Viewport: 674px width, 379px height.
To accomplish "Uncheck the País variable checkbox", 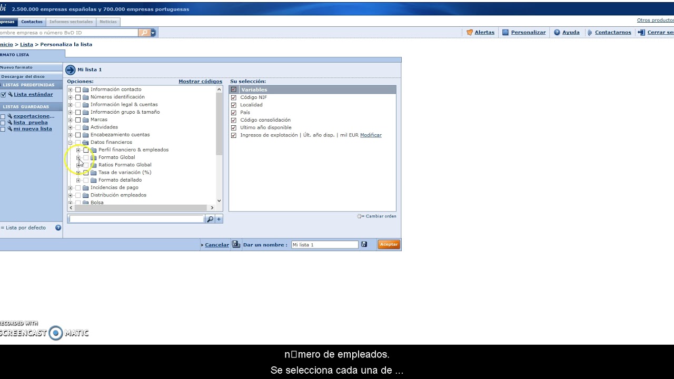I will coord(234,113).
